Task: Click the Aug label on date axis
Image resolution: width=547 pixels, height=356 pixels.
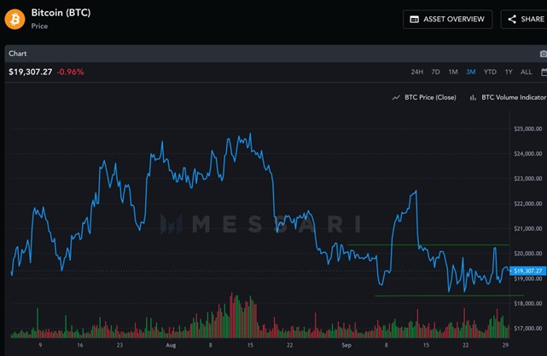Action: [x=171, y=345]
